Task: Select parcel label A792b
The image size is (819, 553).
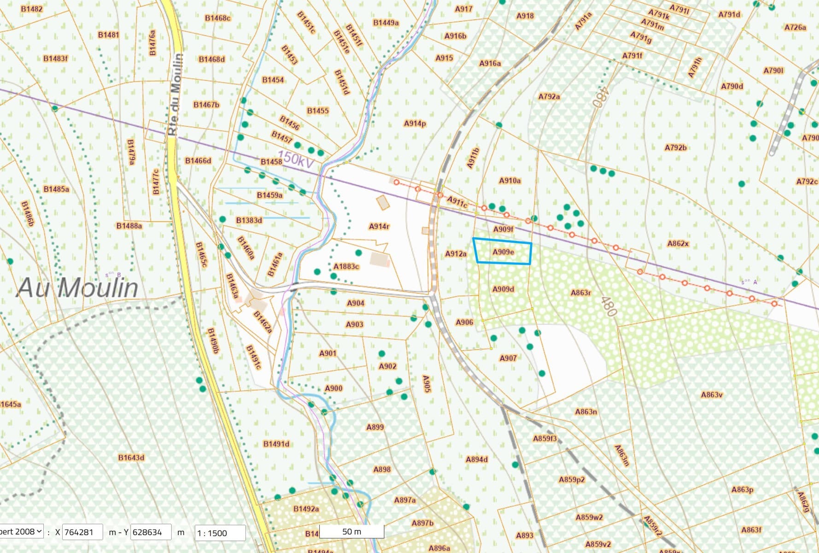Action: (675, 147)
